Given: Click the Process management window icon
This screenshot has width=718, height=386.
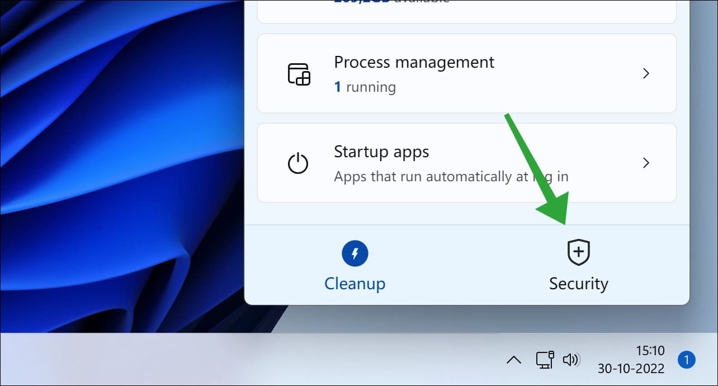Looking at the screenshot, I should point(300,73).
